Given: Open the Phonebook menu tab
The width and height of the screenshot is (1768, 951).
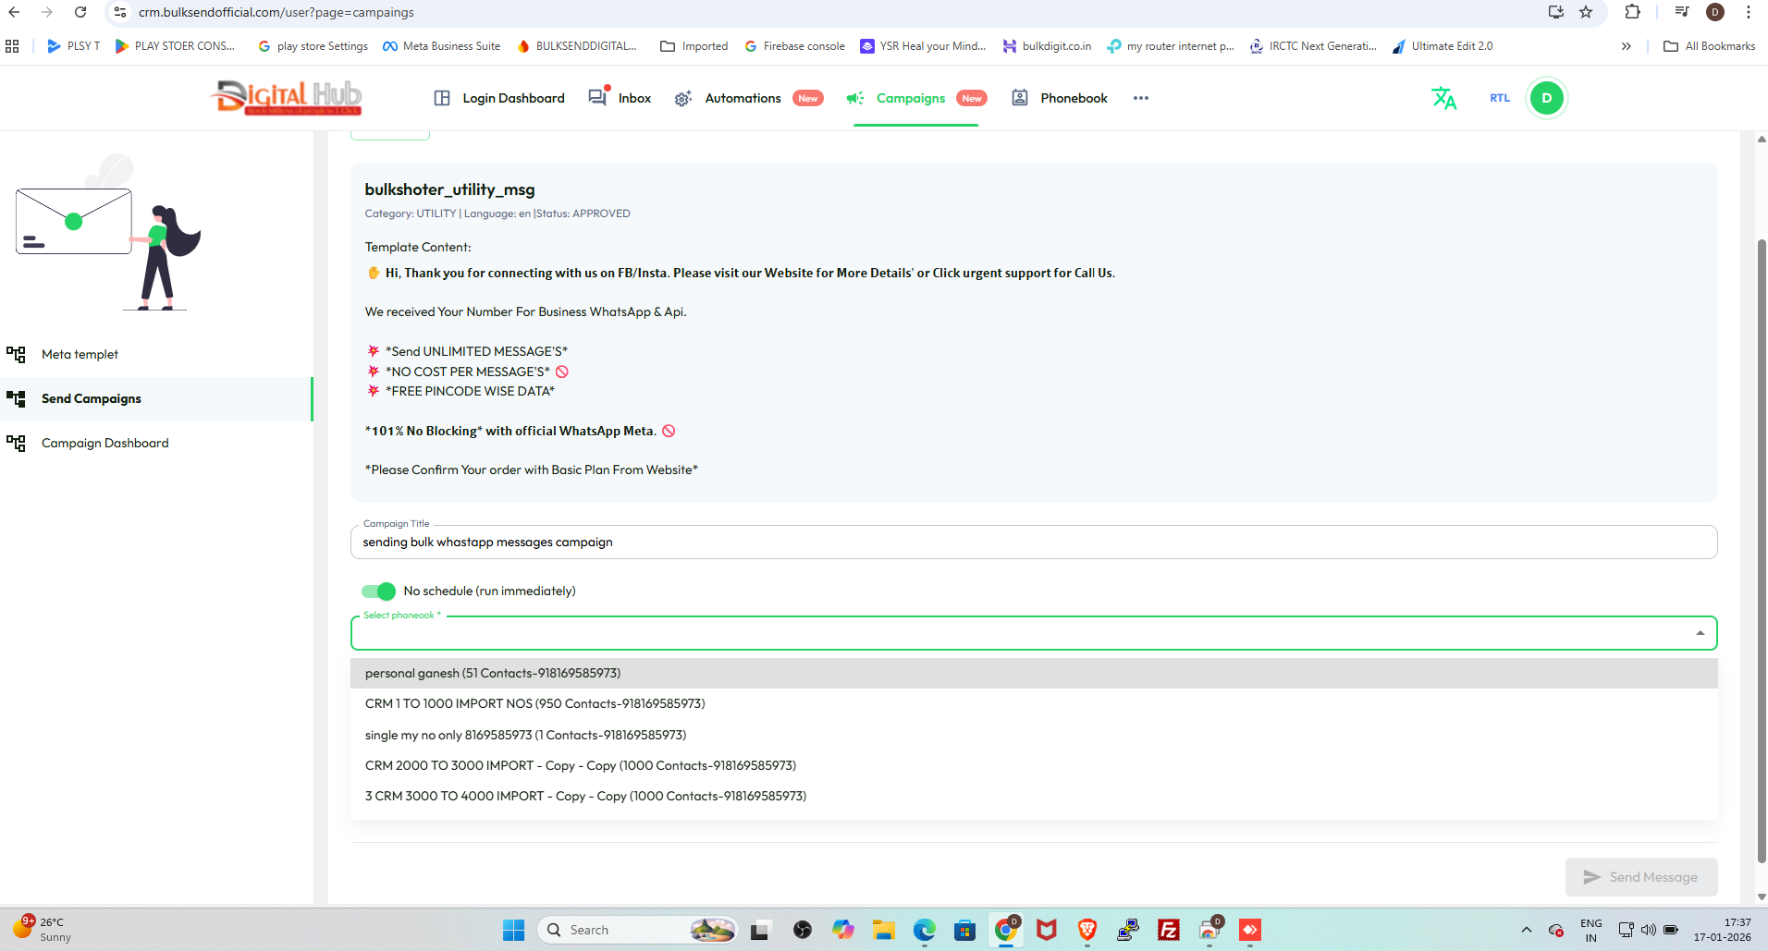Looking at the screenshot, I should (x=1060, y=98).
